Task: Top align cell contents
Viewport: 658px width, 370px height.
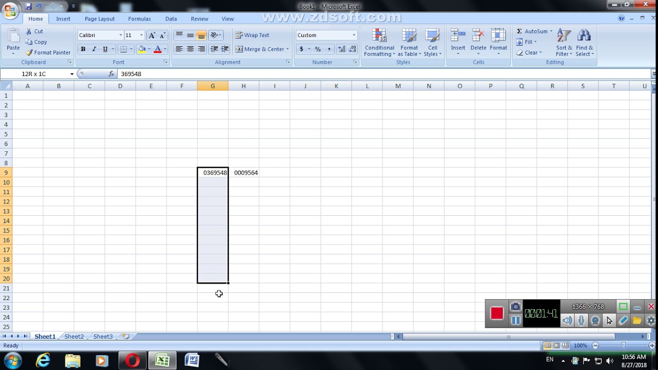Action: pyautogui.click(x=179, y=35)
